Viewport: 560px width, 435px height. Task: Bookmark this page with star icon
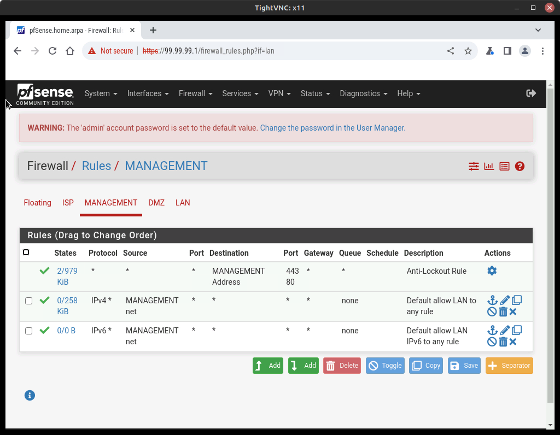tap(468, 51)
